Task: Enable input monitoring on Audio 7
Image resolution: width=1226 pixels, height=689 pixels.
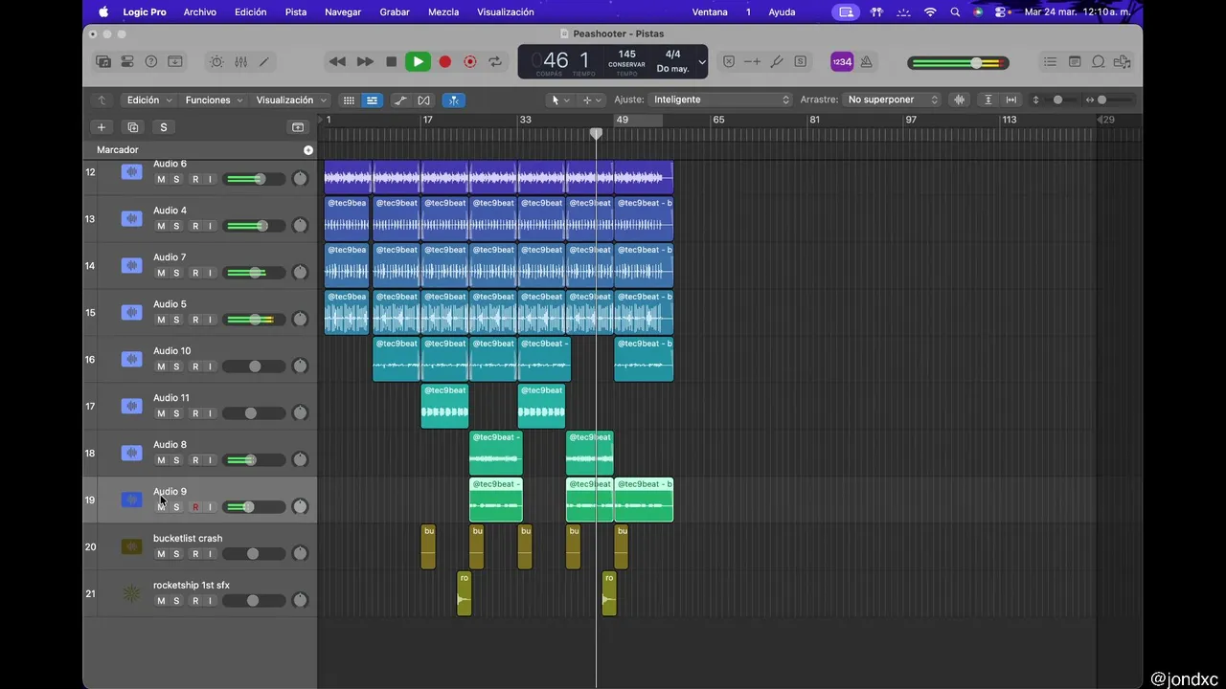Action: (210, 273)
